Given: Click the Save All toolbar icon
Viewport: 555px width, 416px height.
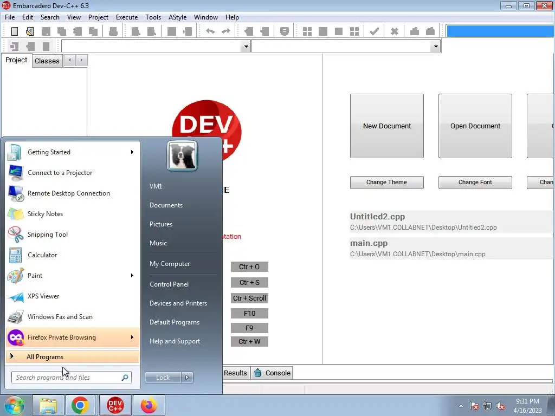Looking at the screenshot, I should tap(62, 31).
